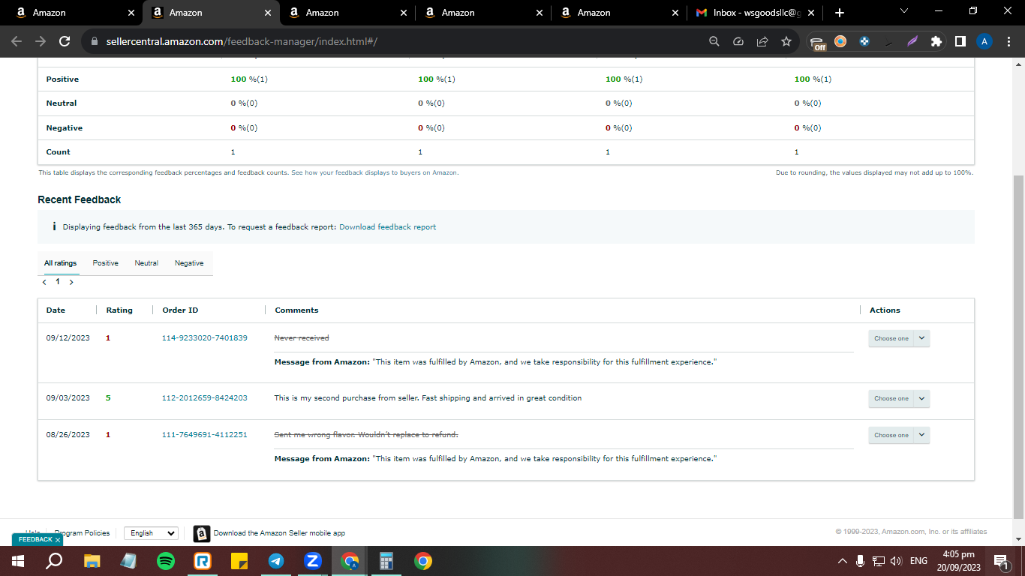Image resolution: width=1025 pixels, height=576 pixels.
Task: Open Sticky Notes from the taskbar
Action: (x=239, y=561)
